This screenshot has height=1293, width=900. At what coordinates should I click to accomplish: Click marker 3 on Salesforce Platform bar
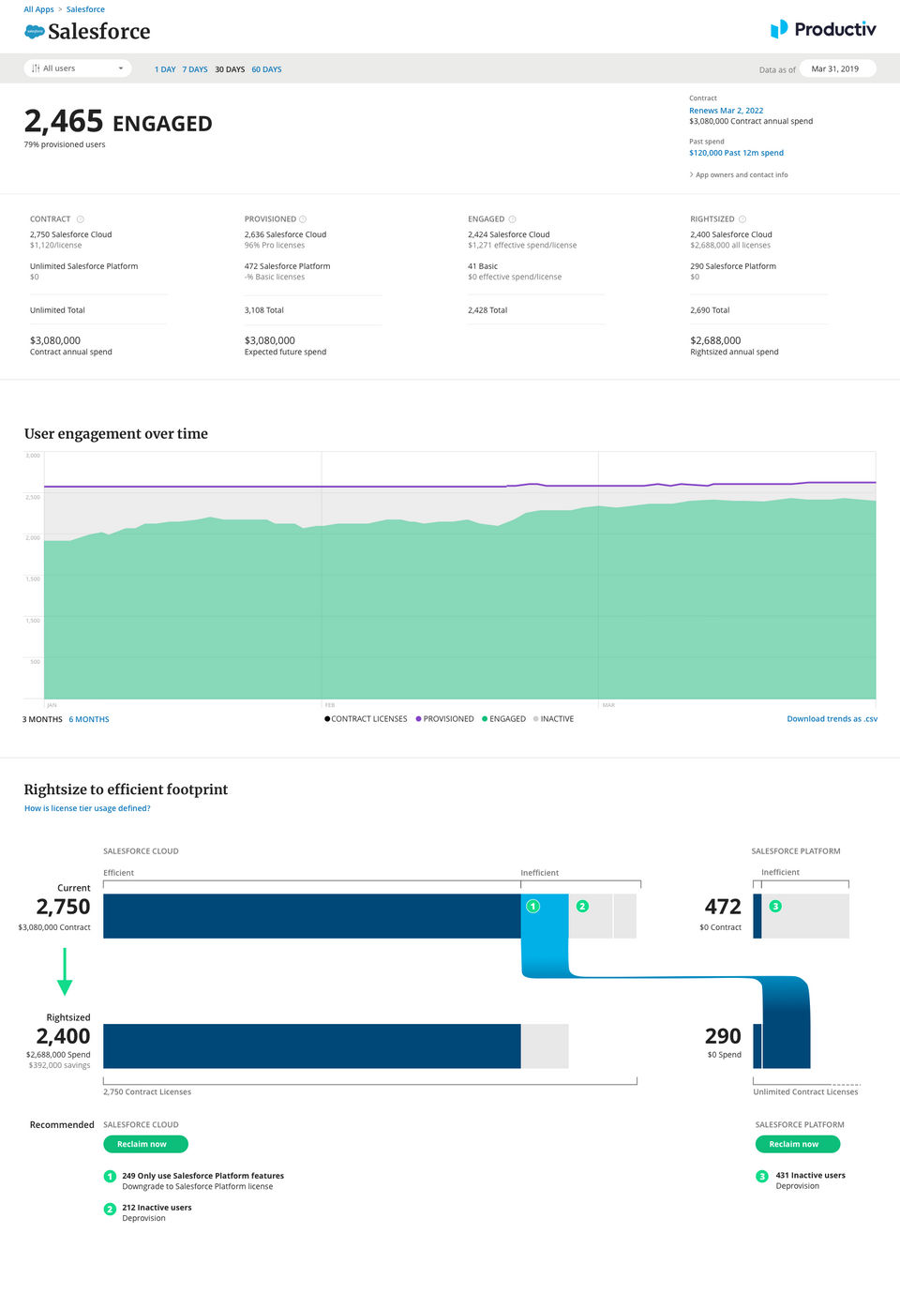(x=775, y=906)
